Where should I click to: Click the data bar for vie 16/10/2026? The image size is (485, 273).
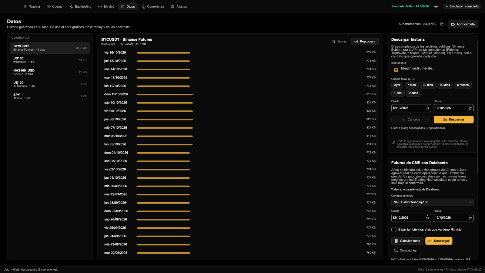click(x=163, y=53)
